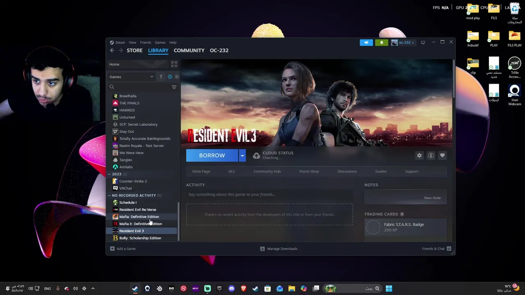Open the Brave browser taskbar icon
Screen dimensions: 525x295
point(243,288)
